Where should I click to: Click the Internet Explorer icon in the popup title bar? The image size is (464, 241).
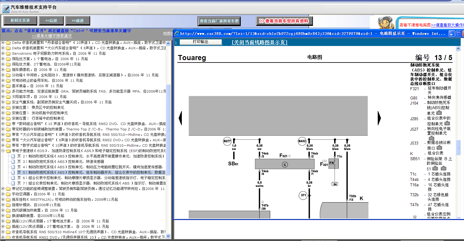click(177, 33)
